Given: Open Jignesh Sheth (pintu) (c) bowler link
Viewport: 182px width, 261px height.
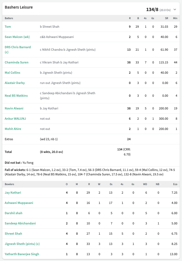Looking at the screenshot, I should (22, 244).
